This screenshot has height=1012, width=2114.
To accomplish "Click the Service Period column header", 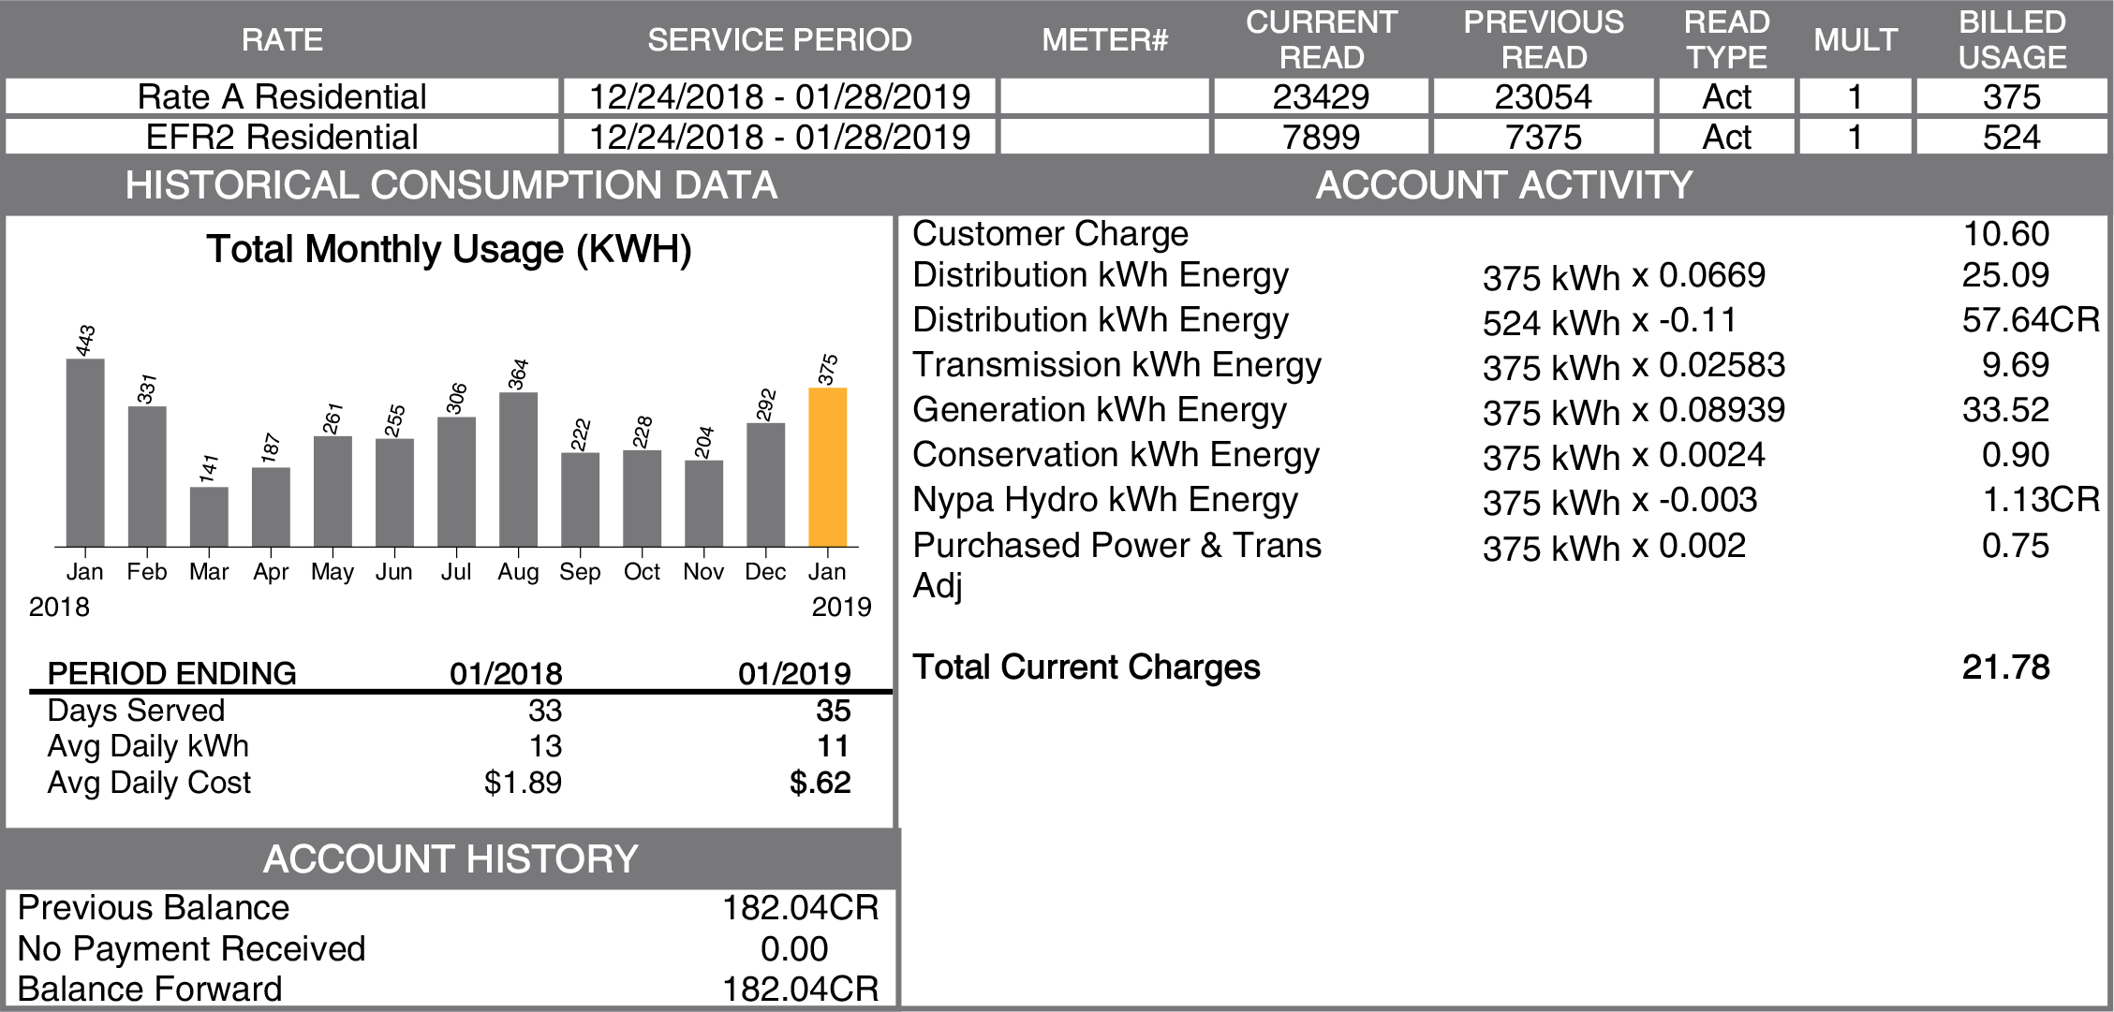I will point(779,39).
